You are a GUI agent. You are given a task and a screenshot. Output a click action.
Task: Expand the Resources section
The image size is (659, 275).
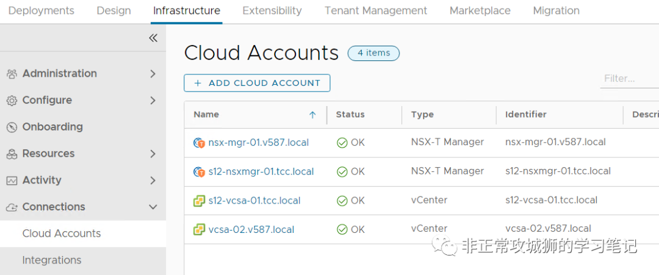[x=153, y=154]
